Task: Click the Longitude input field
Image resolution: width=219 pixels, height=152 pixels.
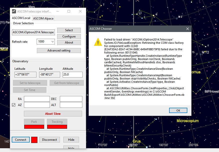Action: [x=50, y=74]
